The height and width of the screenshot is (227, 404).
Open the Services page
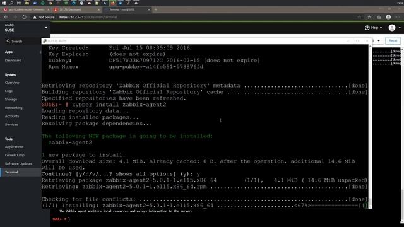[11, 125]
